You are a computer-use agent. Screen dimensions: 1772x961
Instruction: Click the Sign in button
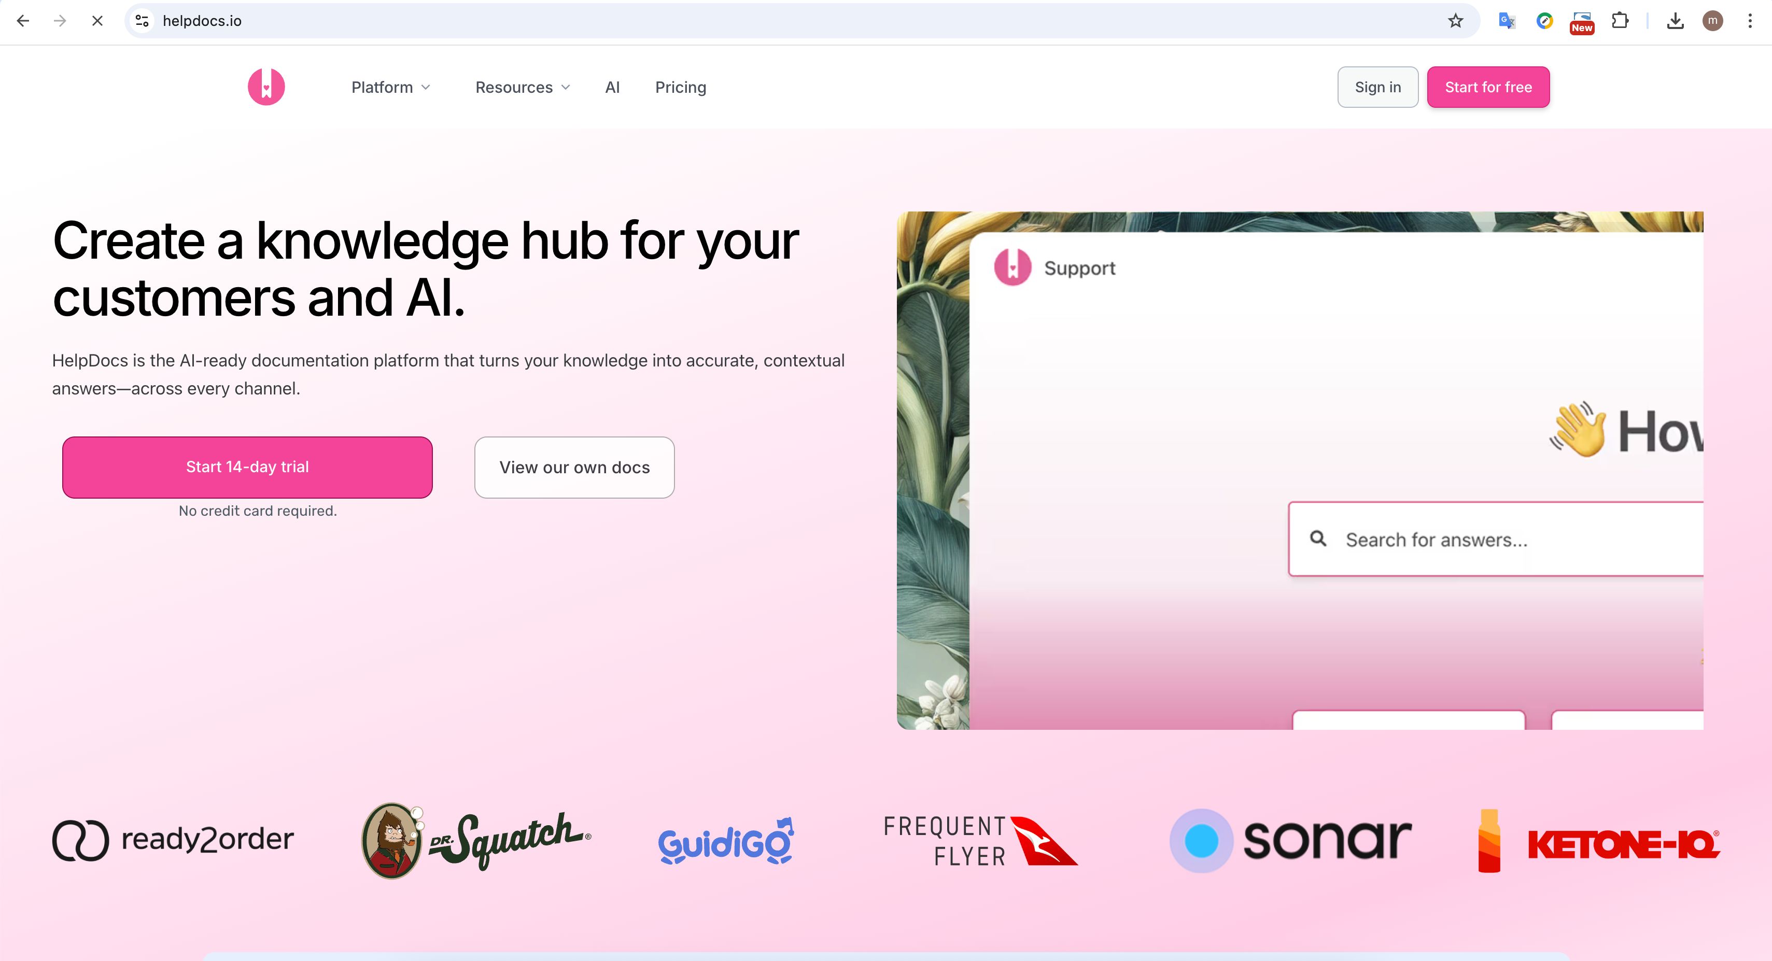click(x=1378, y=87)
